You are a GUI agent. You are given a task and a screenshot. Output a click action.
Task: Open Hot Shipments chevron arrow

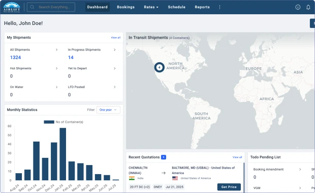pos(57,68)
